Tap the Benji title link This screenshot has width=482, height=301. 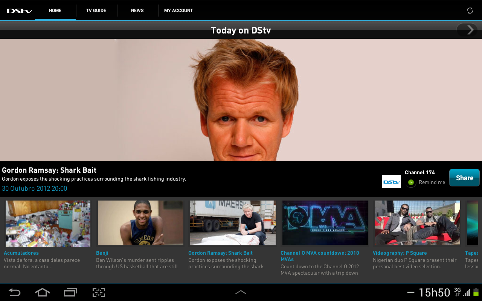click(102, 253)
